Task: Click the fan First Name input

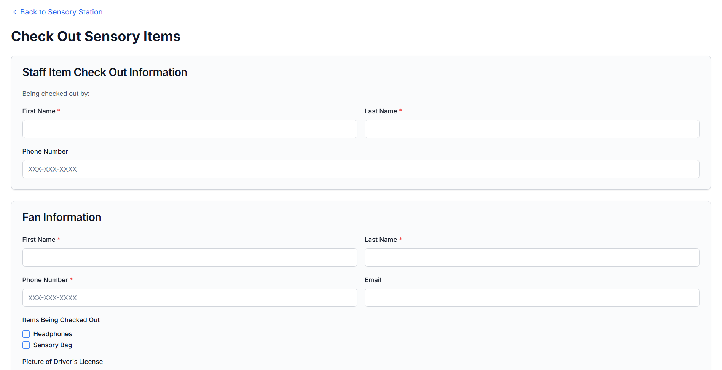Action: tap(190, 257)
